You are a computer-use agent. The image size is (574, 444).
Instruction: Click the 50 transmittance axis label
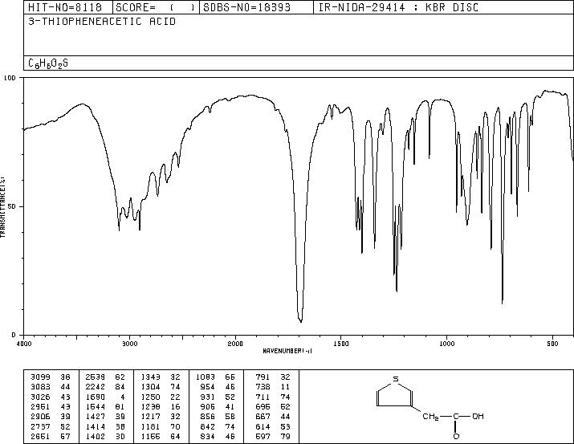pos(13,206)
